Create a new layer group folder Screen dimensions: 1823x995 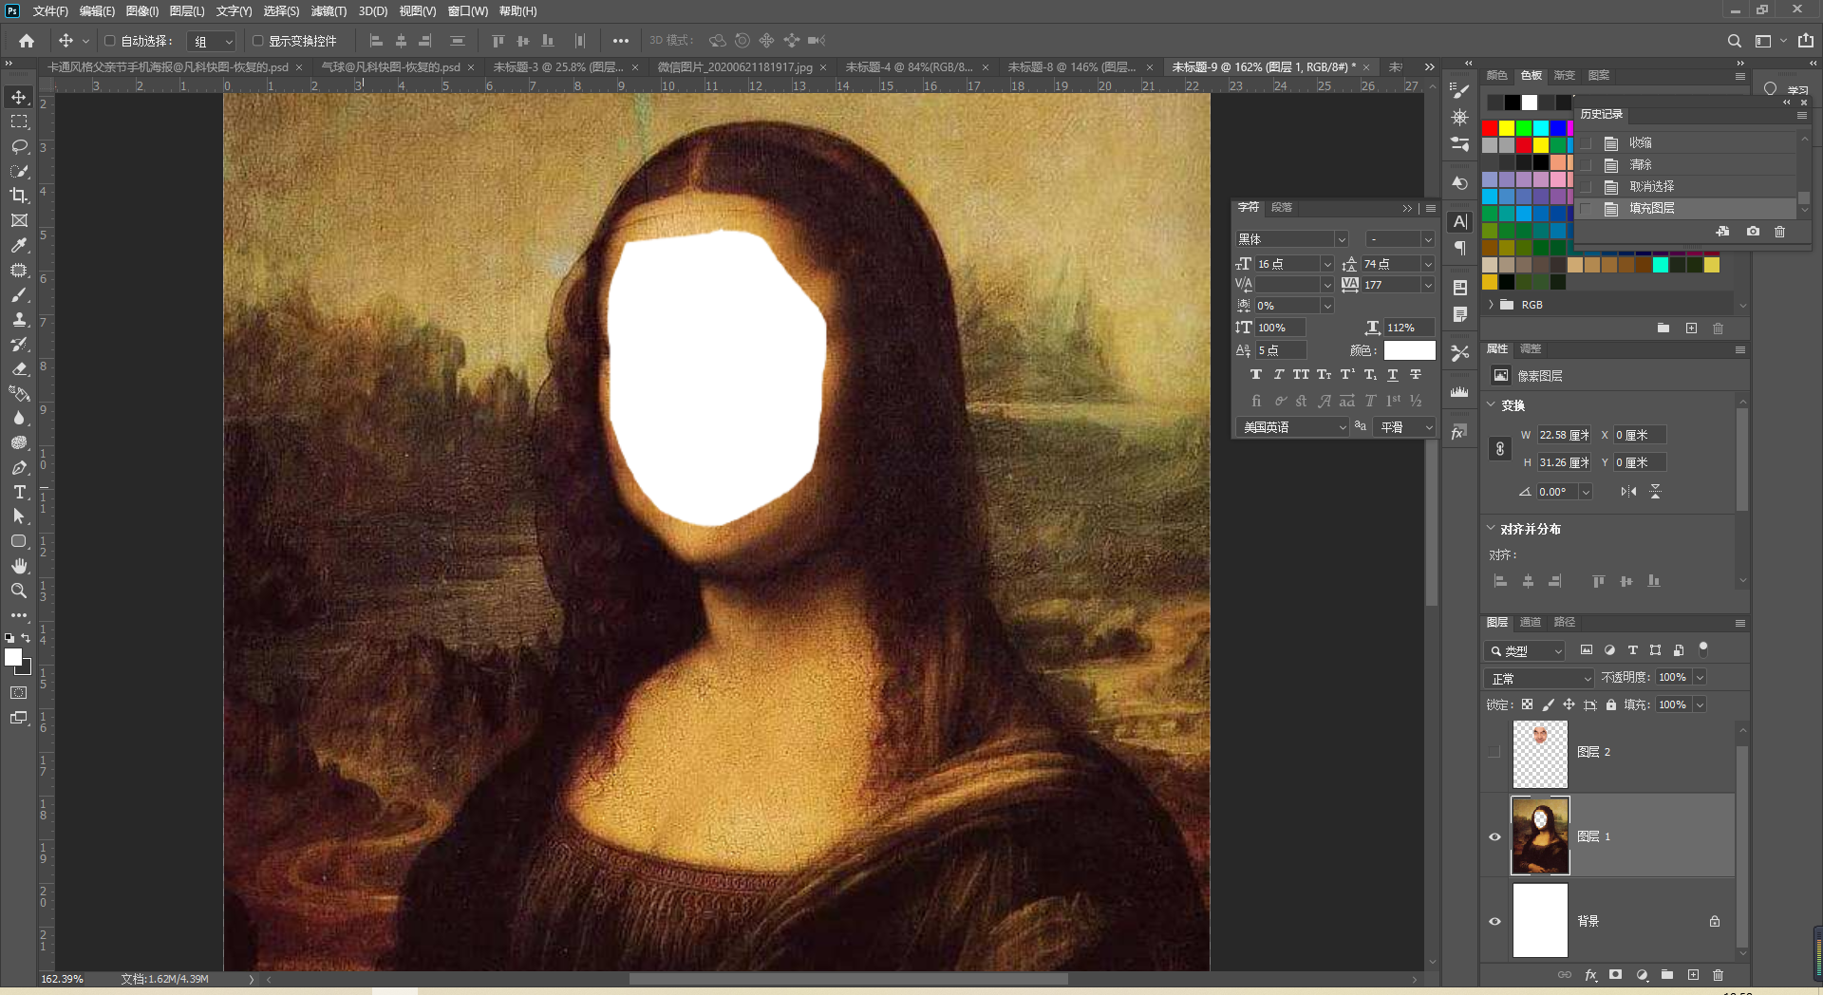tap(1667, 975)
